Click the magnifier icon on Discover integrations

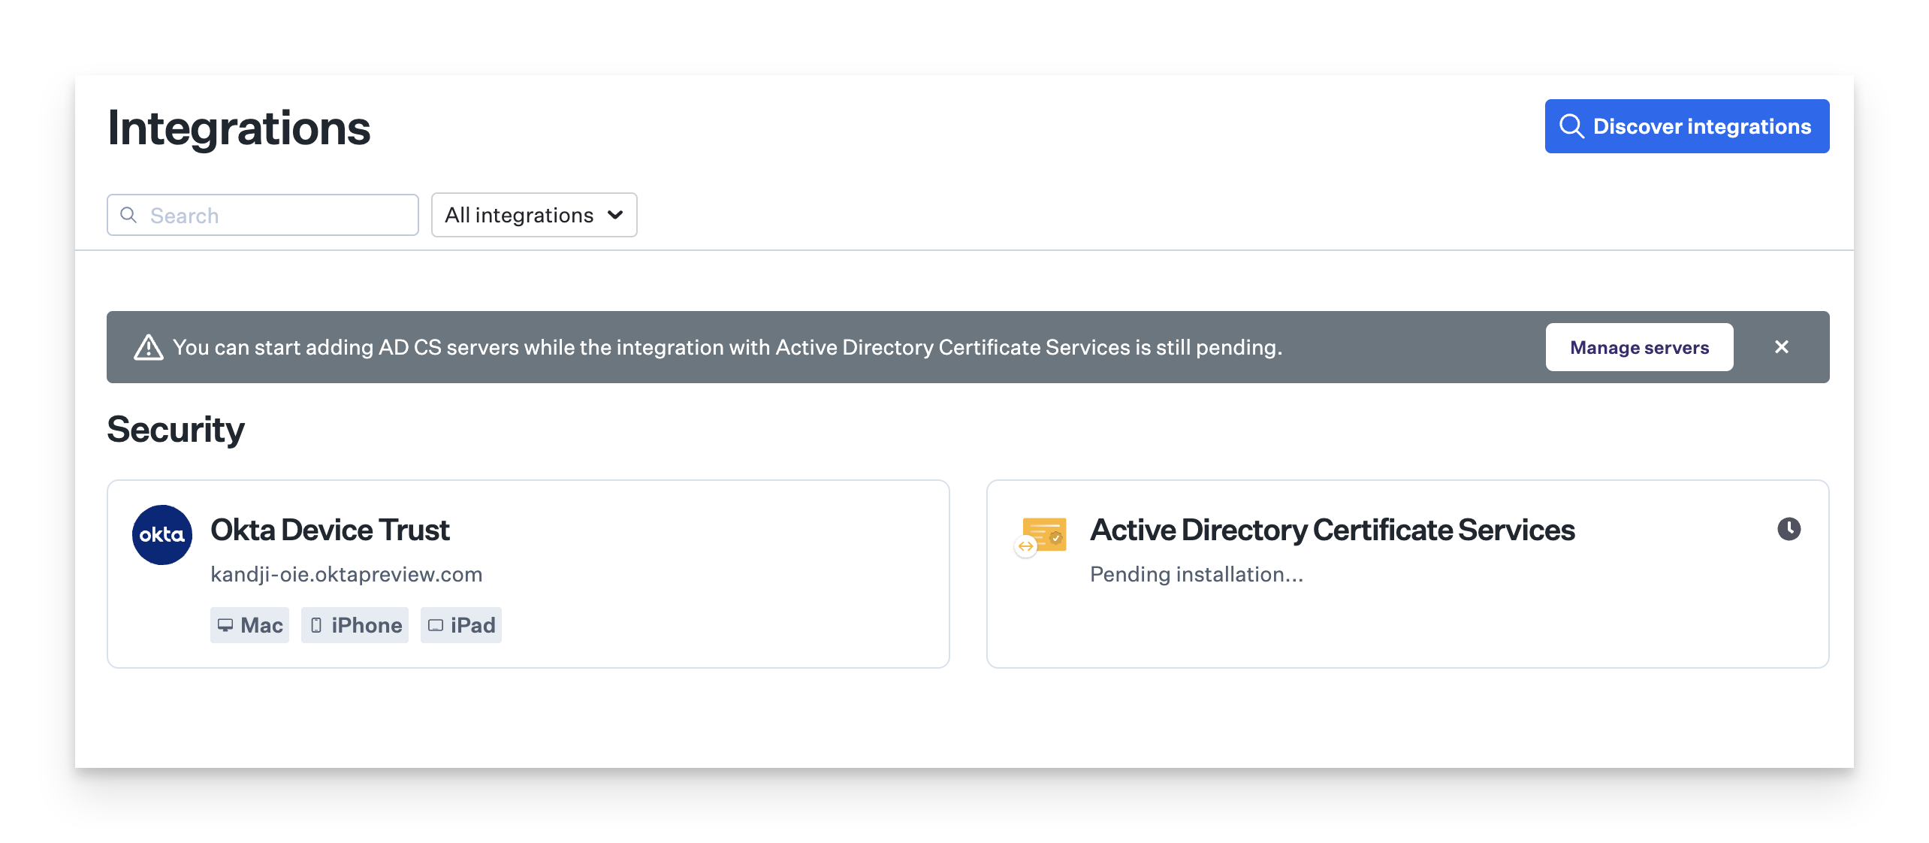tap(1571, 126)
